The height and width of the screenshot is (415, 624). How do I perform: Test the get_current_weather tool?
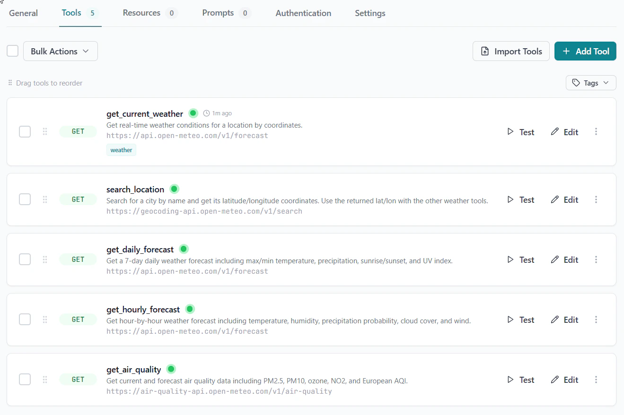click(520, 132)
